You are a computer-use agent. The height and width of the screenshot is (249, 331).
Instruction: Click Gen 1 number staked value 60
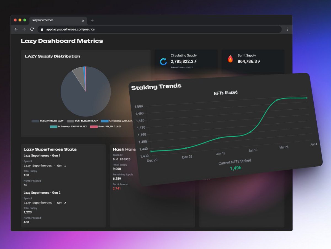[26, 185]
